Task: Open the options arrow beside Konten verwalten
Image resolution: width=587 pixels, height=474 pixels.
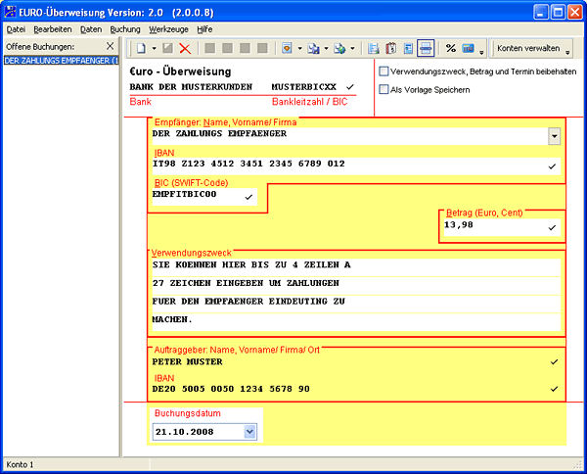Action: pos(567,52)
